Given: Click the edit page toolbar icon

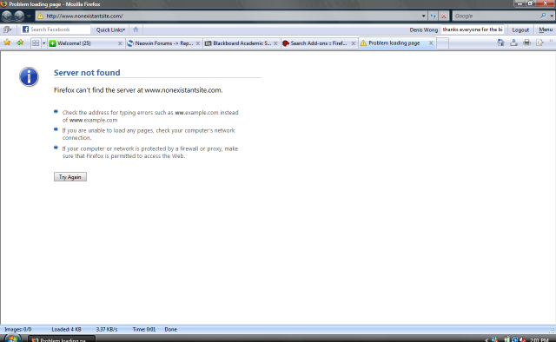Looking at the screenshot, I should tap(539, 43).
